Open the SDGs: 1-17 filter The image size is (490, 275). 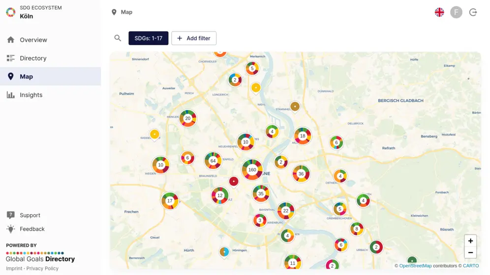pyautogui.click(x=149, y=38)
